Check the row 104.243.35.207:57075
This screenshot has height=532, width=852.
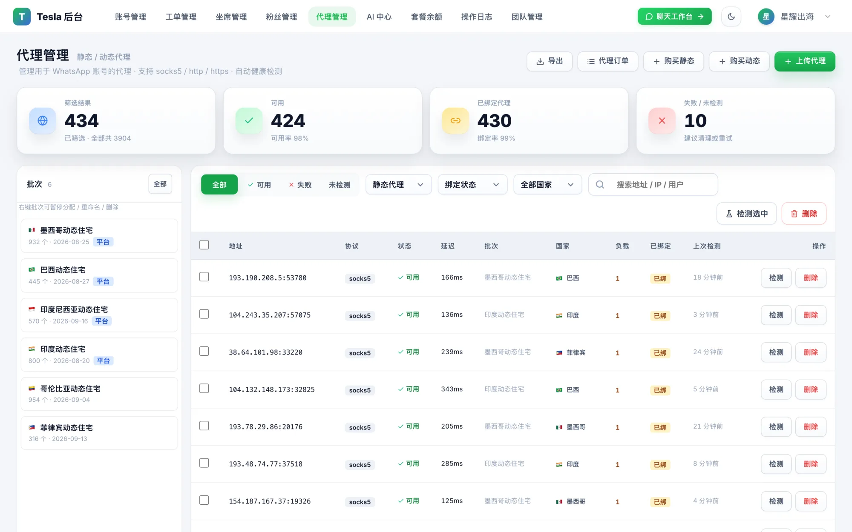pyautogui.click(x=204, y=314)
